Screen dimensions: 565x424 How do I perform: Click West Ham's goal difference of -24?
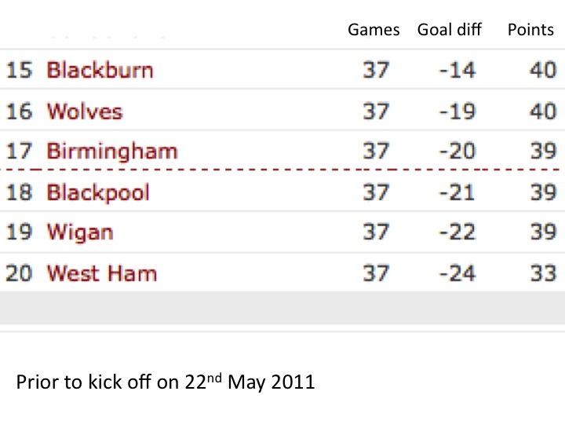pos(457,273)
